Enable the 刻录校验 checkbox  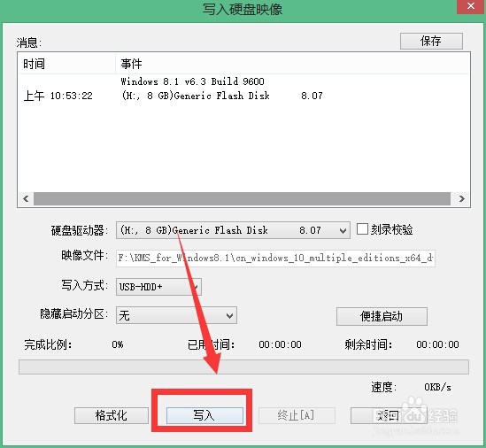tap(362, 229)
